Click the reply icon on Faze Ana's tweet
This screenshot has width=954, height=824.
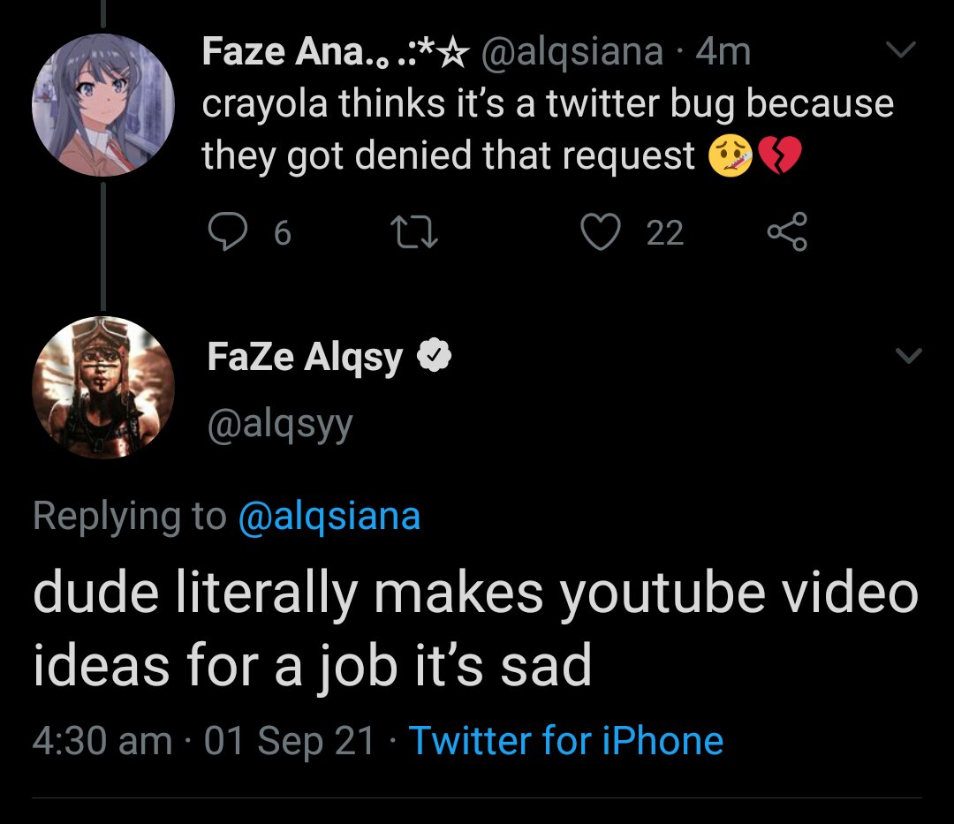pyautogui.click(x=229, y=233)
